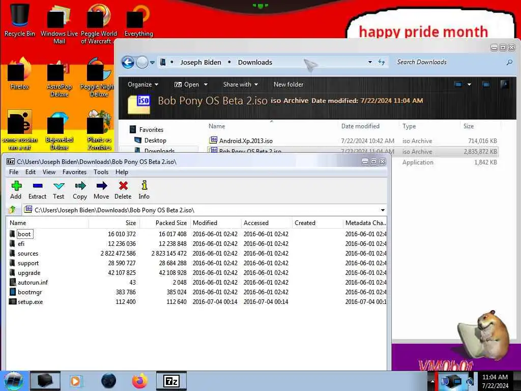This screenshot has width=521, height=391.
Task: Click the Explorer refresh button
Action: [x=382, y=62]
